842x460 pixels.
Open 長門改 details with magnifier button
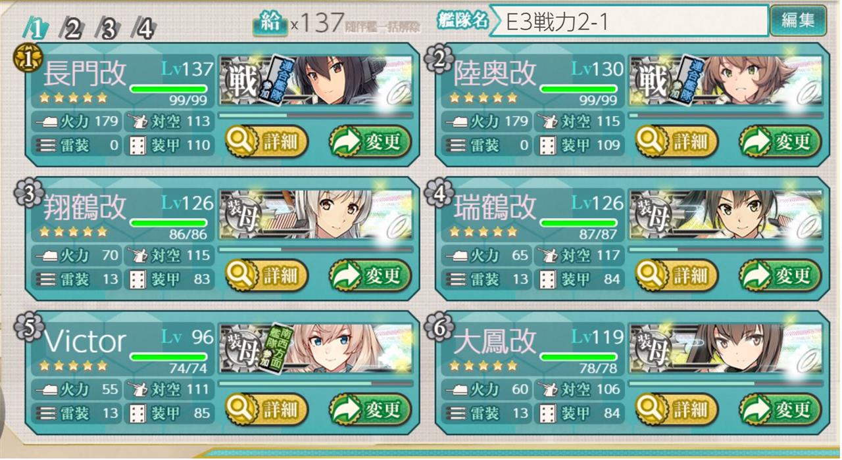(x=266, y=141)
